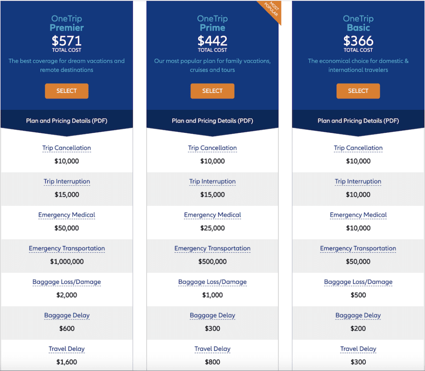
Task: Select the OneTrip Basic plan
Action: pos(358,91)
